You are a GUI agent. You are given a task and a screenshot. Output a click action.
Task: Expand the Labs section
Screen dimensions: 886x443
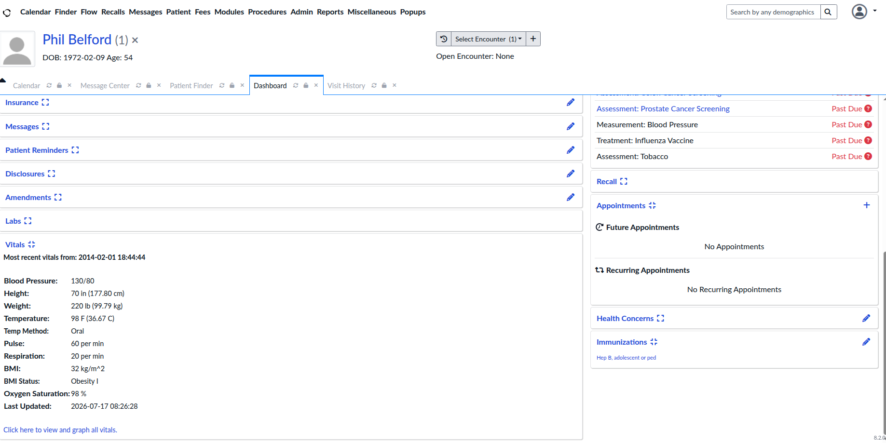click(x=28, y=221)
